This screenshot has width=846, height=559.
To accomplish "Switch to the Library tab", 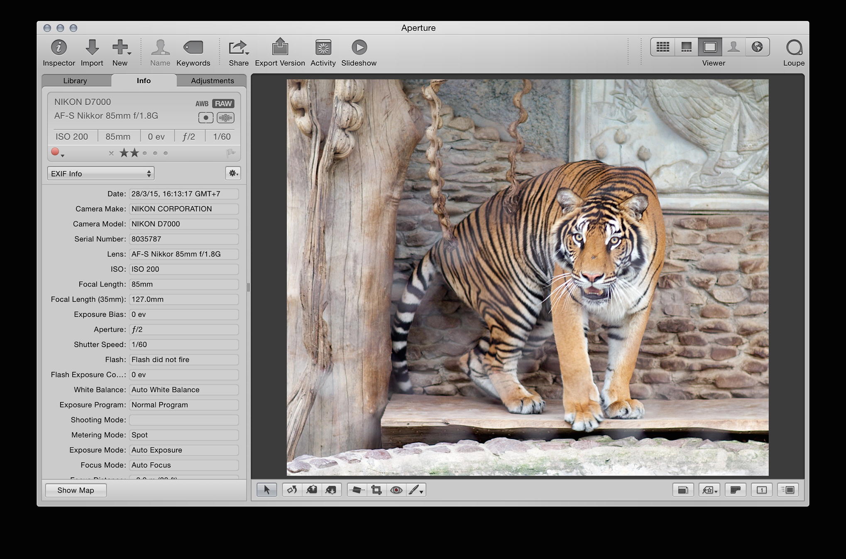I will [x=76, y=80].
